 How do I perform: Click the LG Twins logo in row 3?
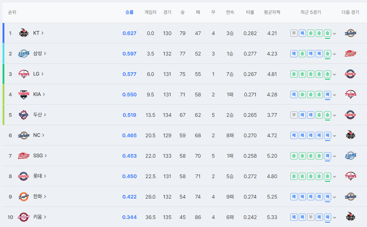click(x=24, y=74)
